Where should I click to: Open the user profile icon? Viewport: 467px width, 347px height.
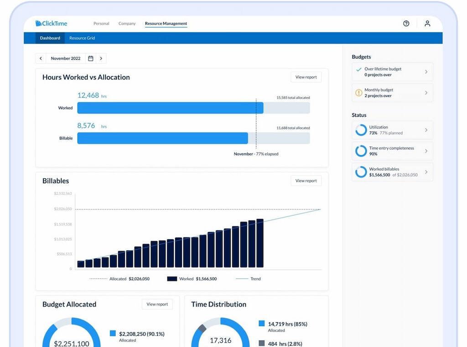point(427,23)
